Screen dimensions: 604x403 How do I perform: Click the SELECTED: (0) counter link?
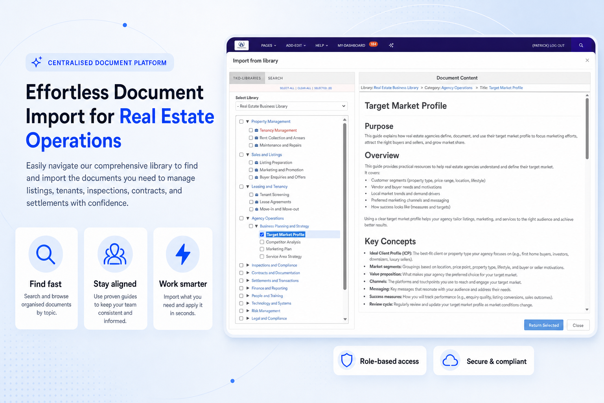[x=323, y=88]
